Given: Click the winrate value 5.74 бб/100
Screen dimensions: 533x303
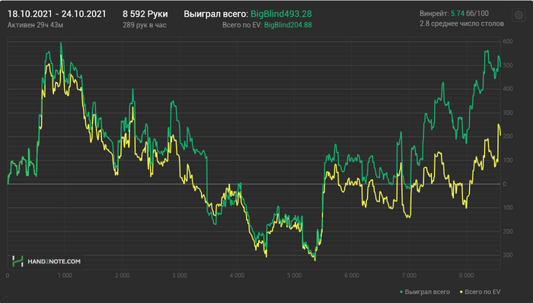Looking at the screenshot, I should tap(470, 14).
